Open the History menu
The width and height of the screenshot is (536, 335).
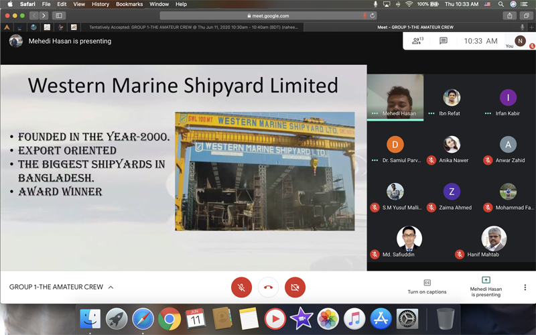(x=100, y=4)
